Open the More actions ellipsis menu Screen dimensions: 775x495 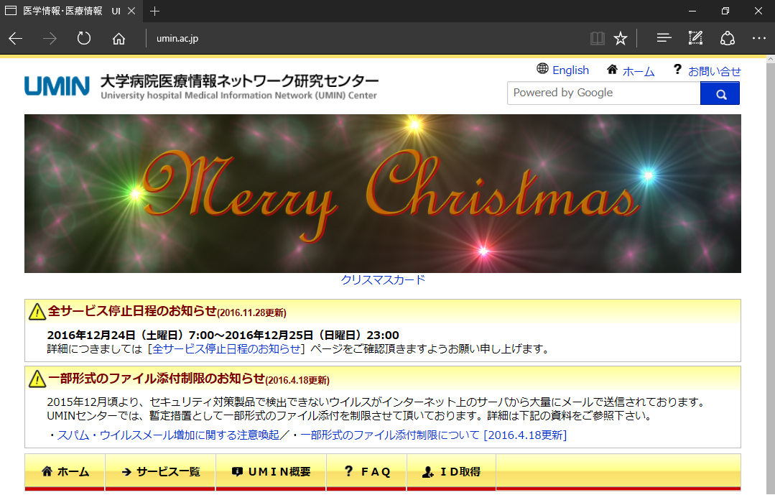(758, 38)
